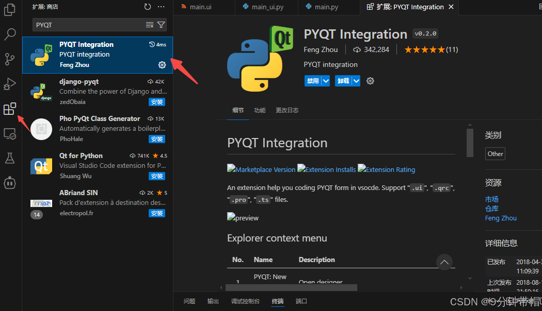Screen dimensions: 542x311
Task: Select the 更改日志 changelog tab
Action: pos(287,110)
